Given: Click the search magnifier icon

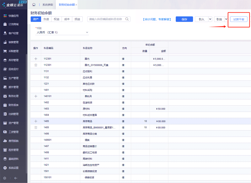Looking at the screenshot, I should click(127, 19).
